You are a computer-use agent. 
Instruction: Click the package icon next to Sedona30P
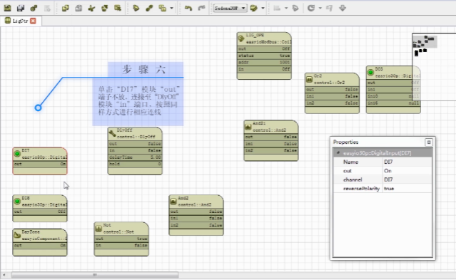pos(254,8)
